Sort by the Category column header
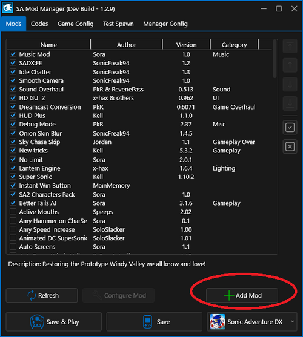The image size is (303, 337). tap(235, 45)
